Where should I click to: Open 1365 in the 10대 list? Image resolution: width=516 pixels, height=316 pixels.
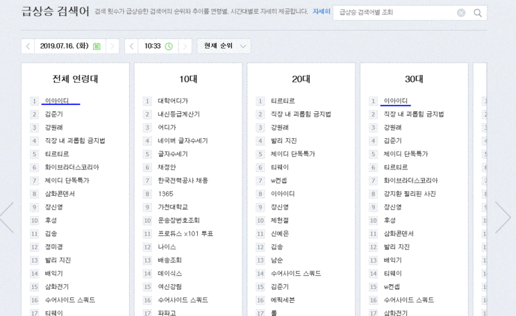(x=165, y=194)
